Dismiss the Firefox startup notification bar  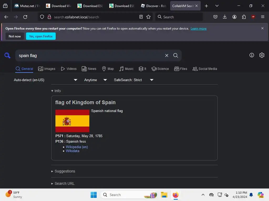pyautogui.click(x=262, y=28)
